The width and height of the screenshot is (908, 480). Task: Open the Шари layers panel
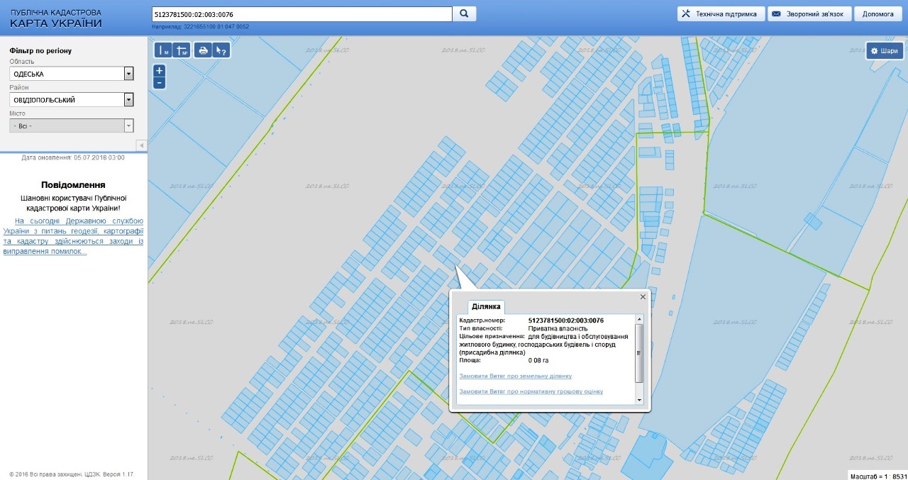pyautogui.click(x=884, y=51)
